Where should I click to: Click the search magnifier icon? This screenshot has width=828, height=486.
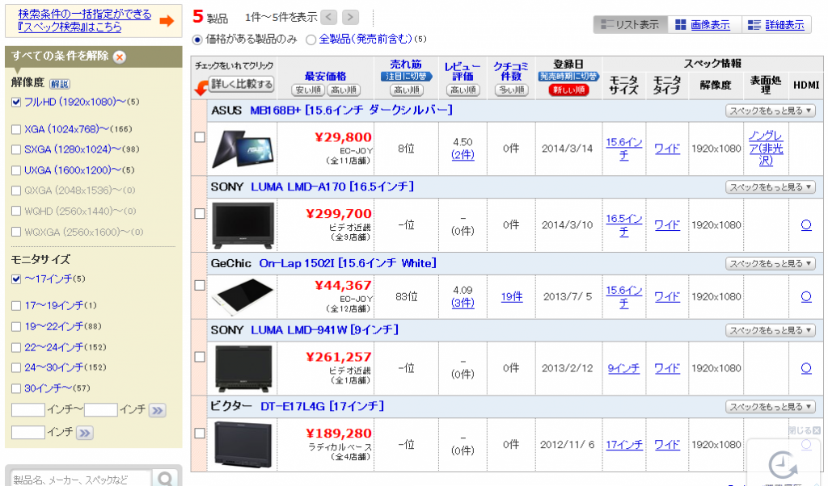[165, 478]
